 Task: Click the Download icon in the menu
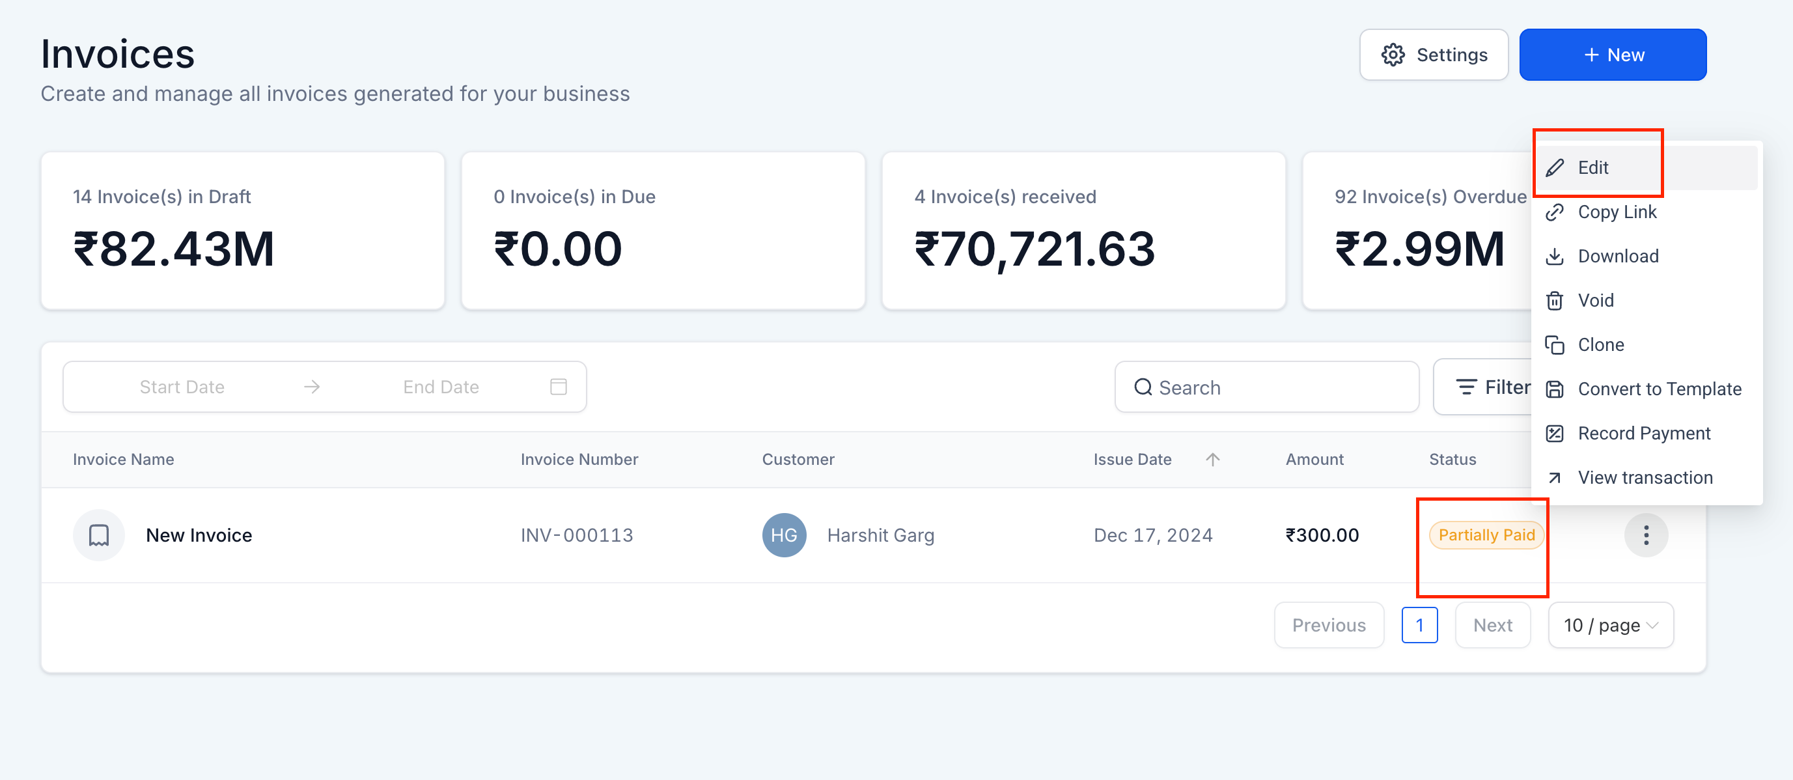tap(1554, 256)
